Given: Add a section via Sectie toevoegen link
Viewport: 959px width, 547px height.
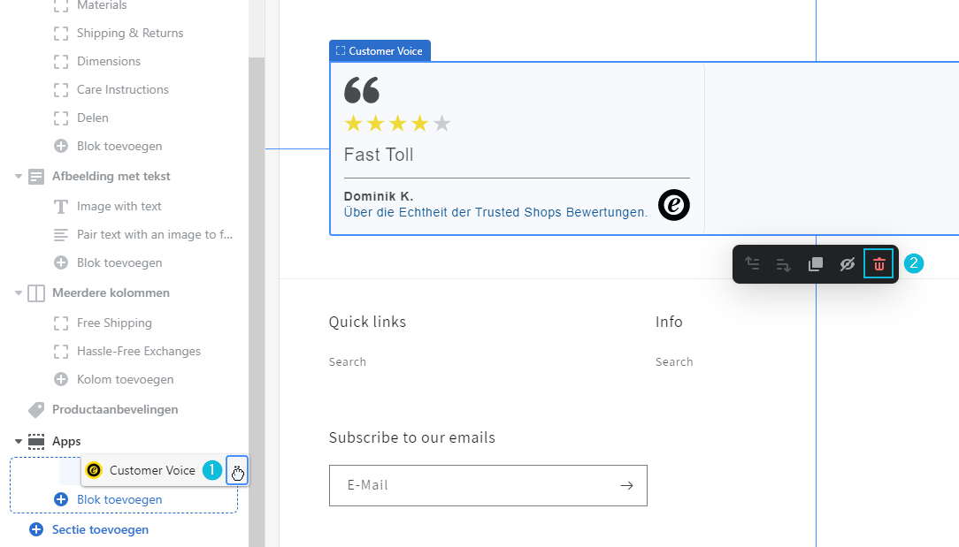Looking at the screenshot, I should tap(100, 529).
